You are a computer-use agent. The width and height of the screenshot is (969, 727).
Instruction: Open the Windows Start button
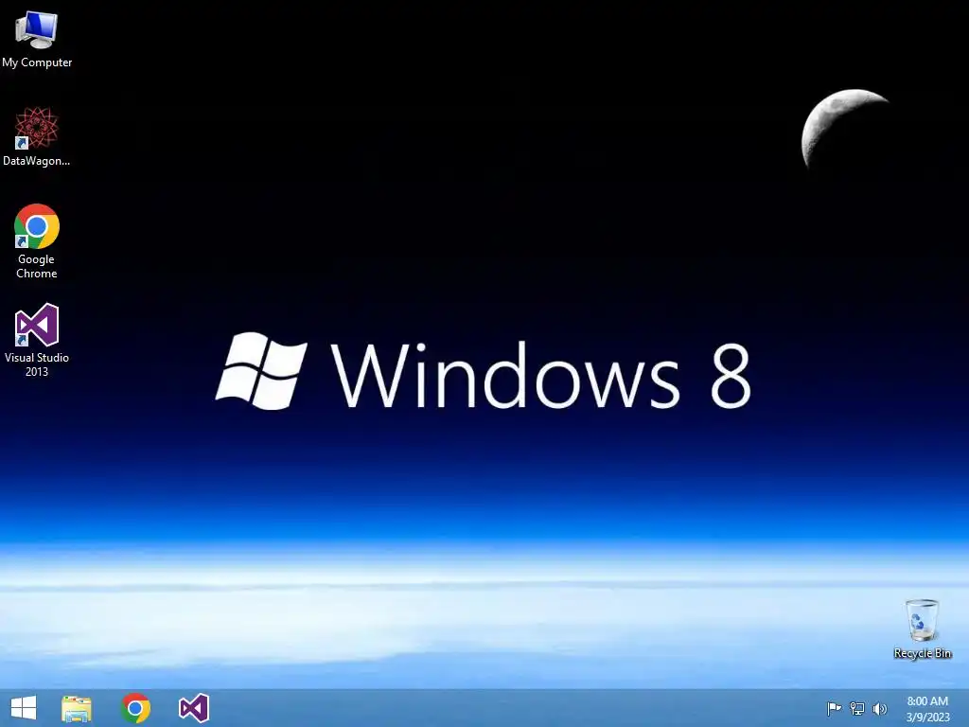click(x=24, y=708)
